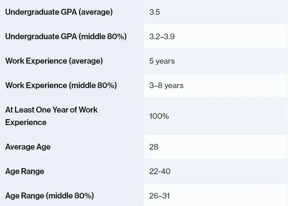Click the Undergraduate GPA (middle 80%) label
This screenshot has width=288, height=206.
pyautogui.click(x=66, y=36)
